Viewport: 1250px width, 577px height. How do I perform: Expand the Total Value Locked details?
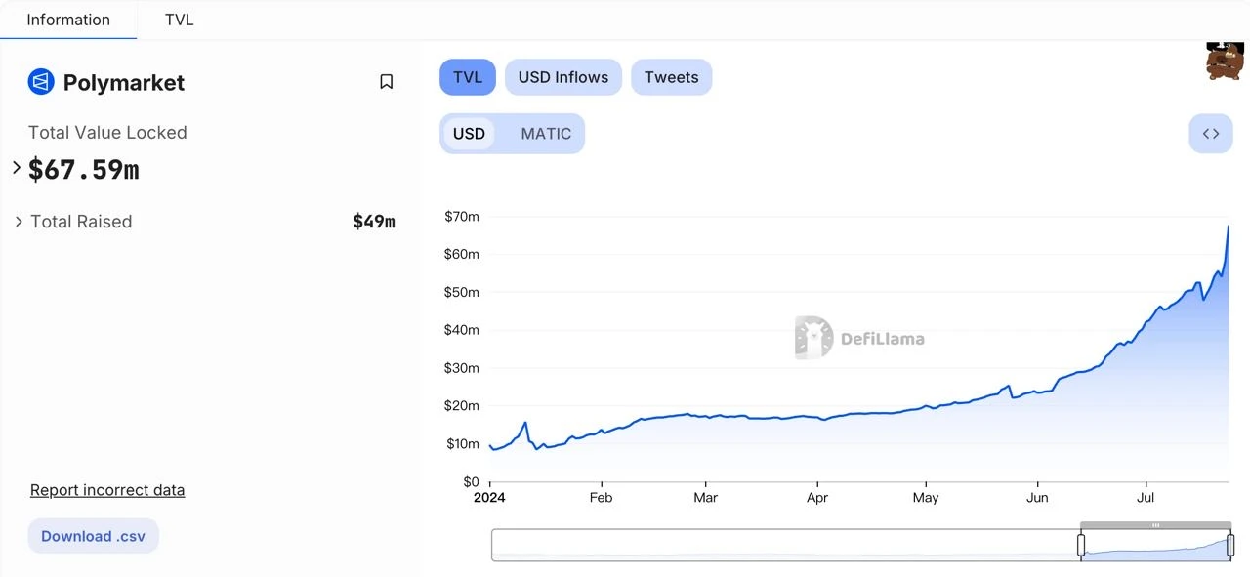click(x=16, y=167)
